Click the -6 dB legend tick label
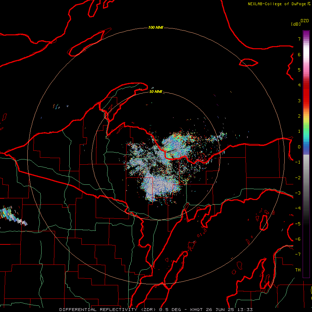Image resolution: width=312 pixels, height=312 pixels. pos(298,239)
